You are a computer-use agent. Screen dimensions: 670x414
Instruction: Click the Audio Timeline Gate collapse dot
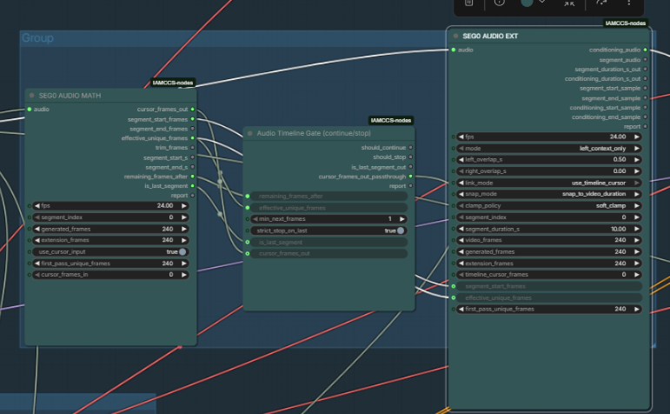[250, 133]
